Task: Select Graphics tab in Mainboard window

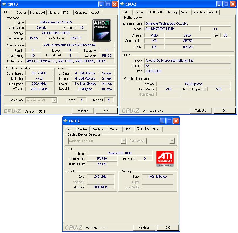Action: [199, 12]
